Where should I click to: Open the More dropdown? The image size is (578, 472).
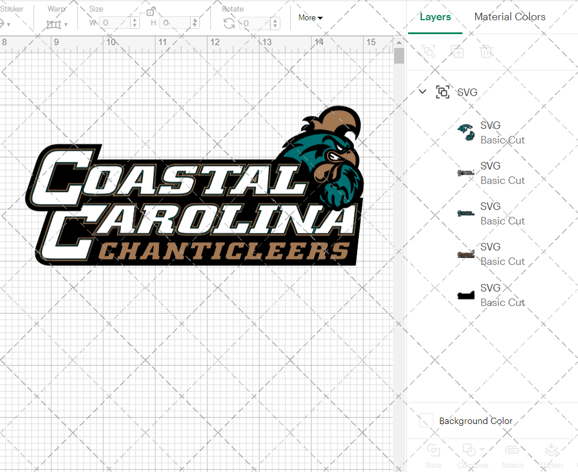[x=310, y=18]
